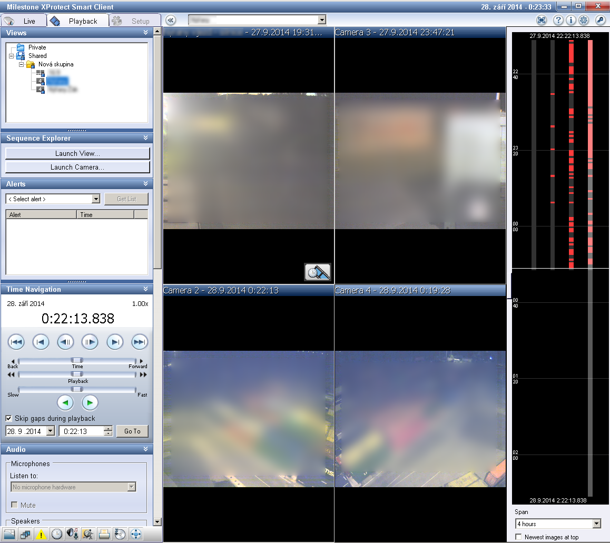
Task: Open the Views pane from the bottom toolbar
Action: pyautogui.click(x=9, y=534)
